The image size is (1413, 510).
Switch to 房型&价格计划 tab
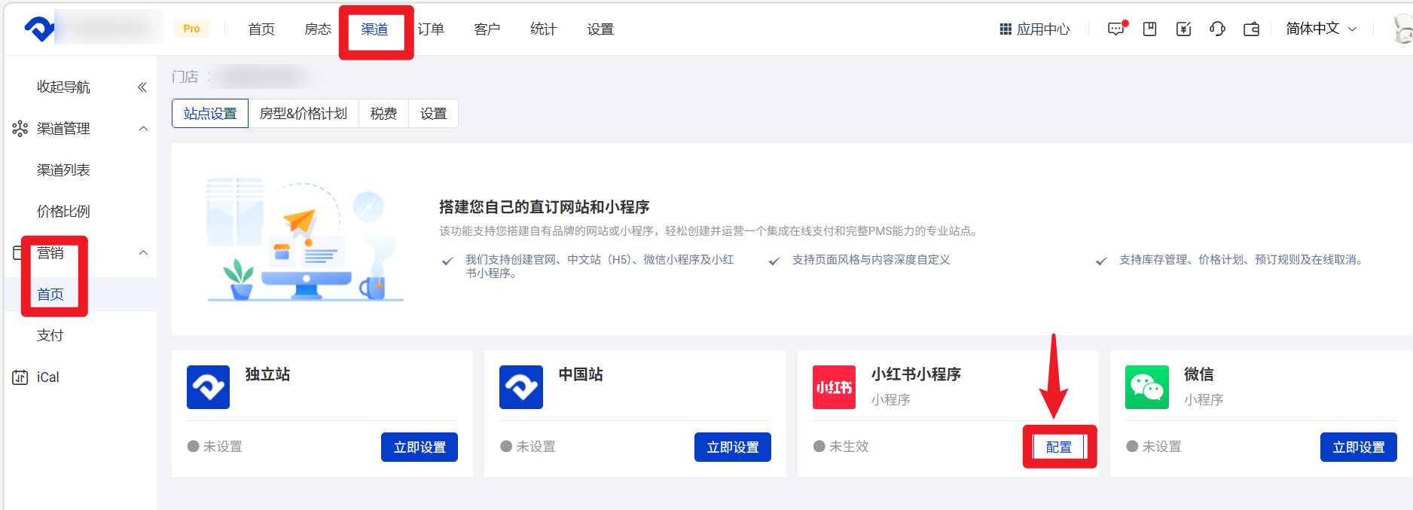tap(303, 114)
